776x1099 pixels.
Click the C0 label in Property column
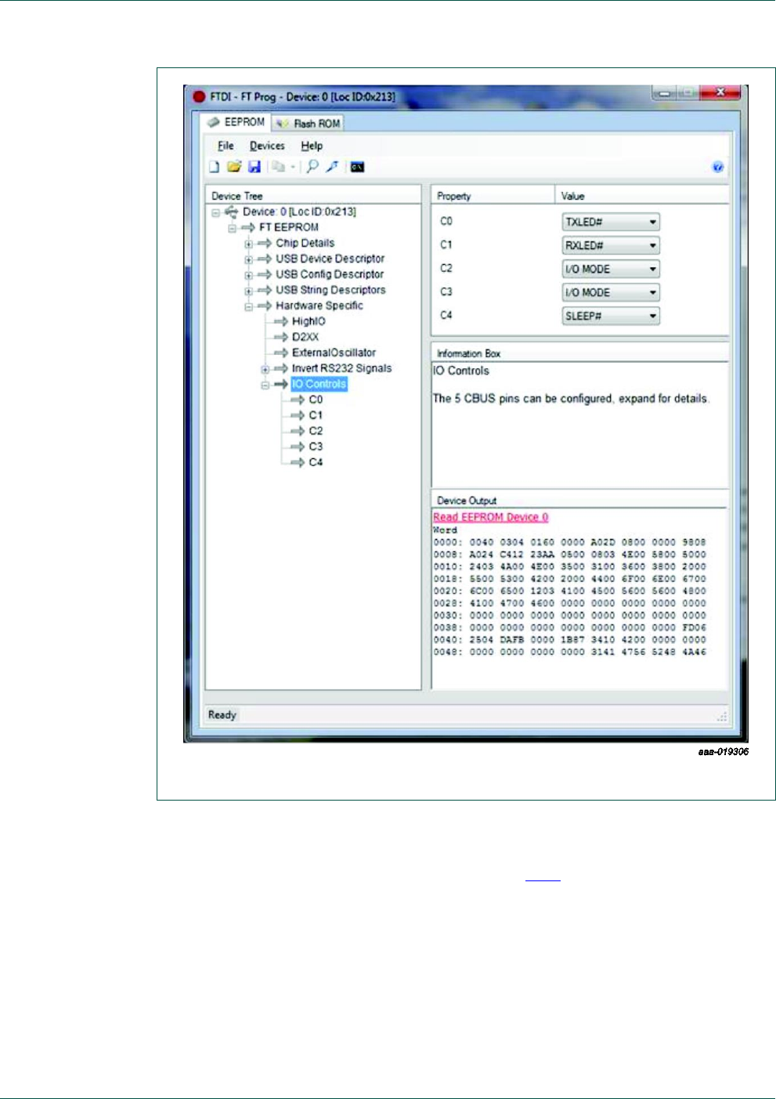(x=446, y=222)
